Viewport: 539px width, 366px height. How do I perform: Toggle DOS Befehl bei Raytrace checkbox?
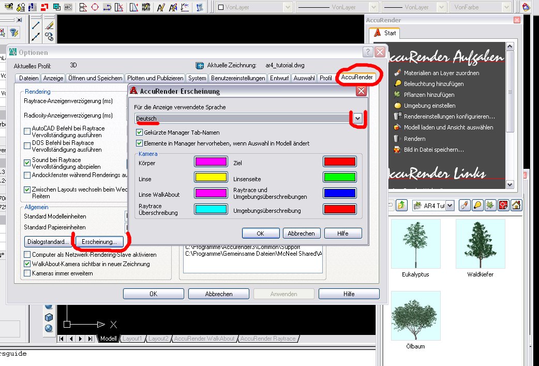pos(27,145)
